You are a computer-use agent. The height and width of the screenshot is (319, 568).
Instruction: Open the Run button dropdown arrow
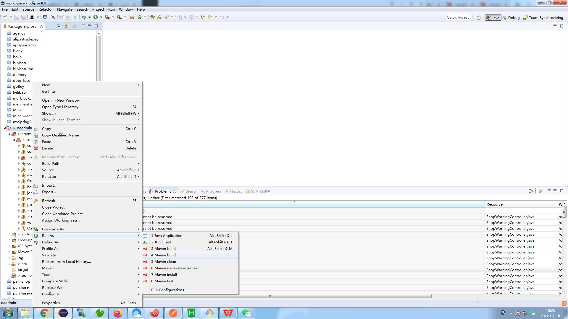coord(101,17)
